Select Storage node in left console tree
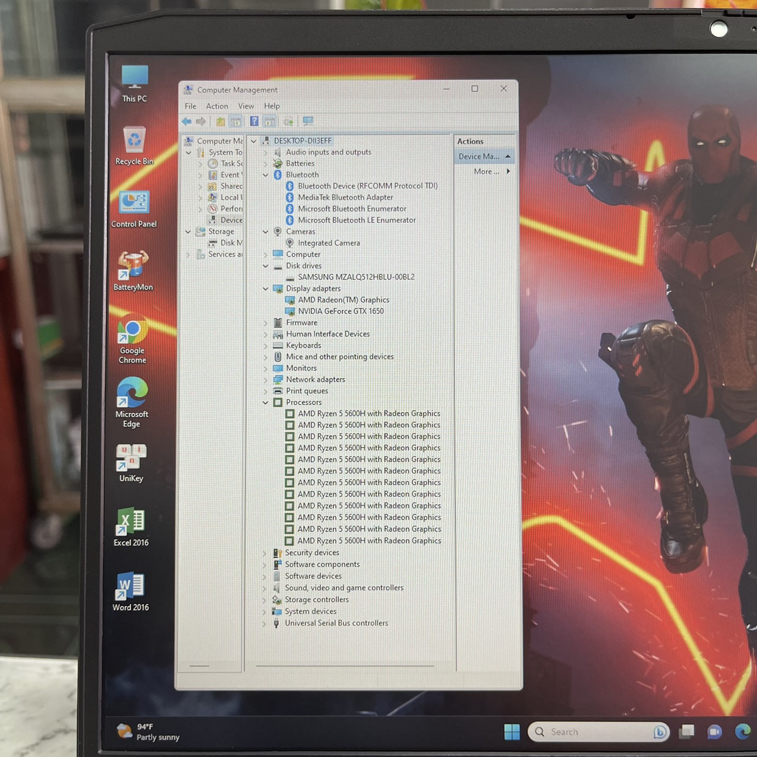Image resolution: width=757 pixels, height=757 pixels. (x=221, y=232)
